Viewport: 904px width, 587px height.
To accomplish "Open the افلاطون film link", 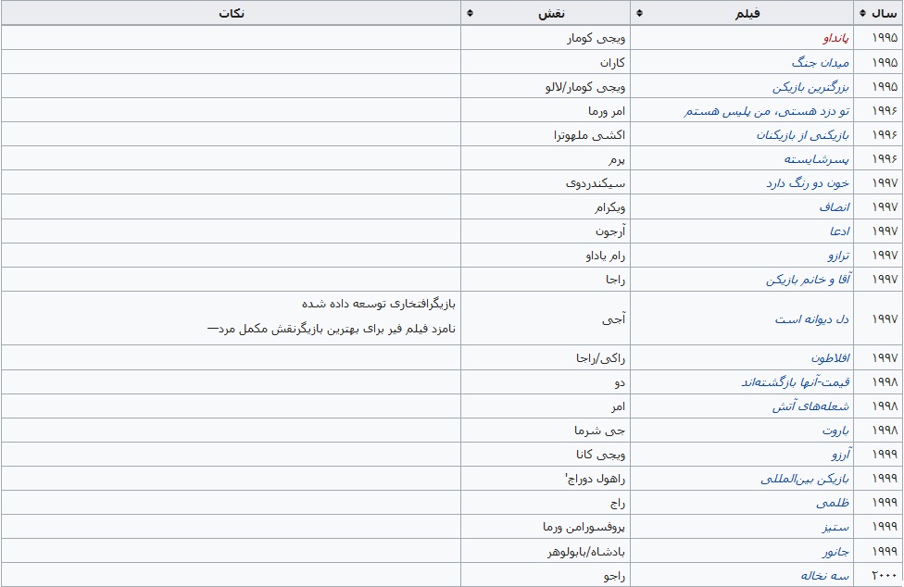I will (831, 357).
